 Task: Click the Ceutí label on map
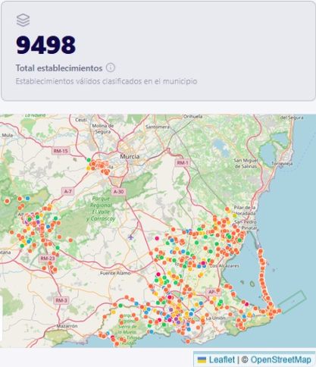point(81,120)
